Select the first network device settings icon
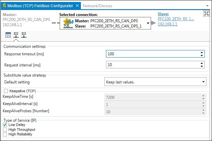The image size is (212, 141). point(16,35)
